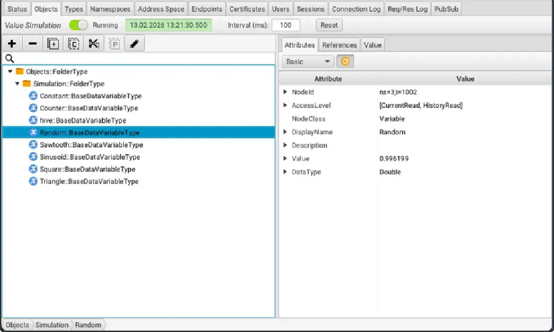Expand the Value attribute row
The height and width of the screenshot is (332, 554).
tap(285, 159)
